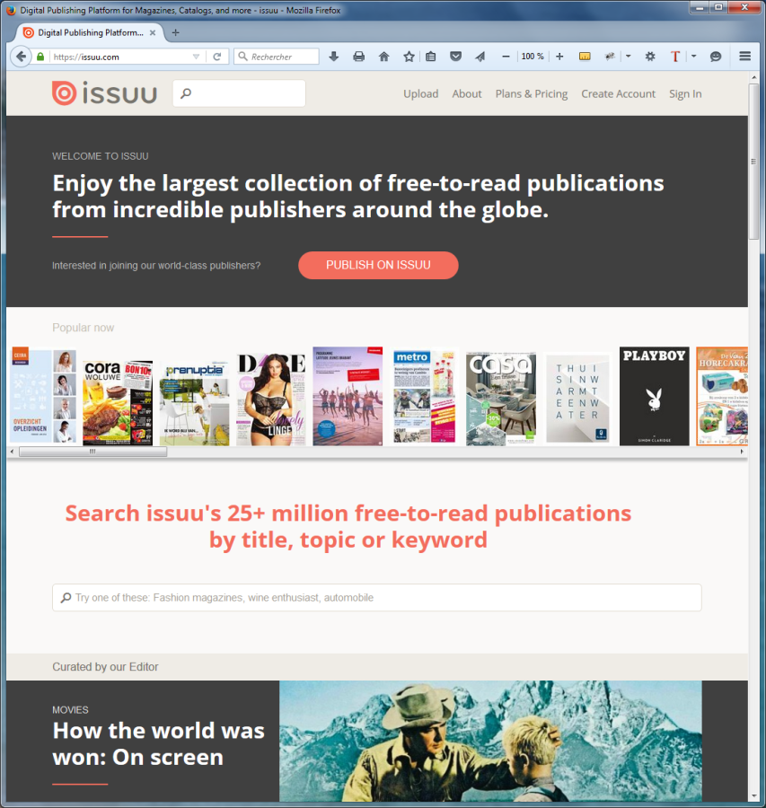The height and width of the screenshot is (808, 766).
Task: Open the prenuptia magazine thumbnail
Action: (x=194, y=405)
